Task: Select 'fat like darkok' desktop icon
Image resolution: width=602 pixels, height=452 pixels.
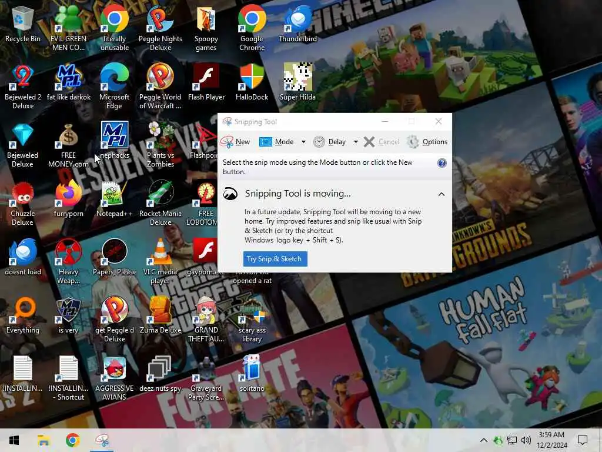Action: (x=68, y=82)
